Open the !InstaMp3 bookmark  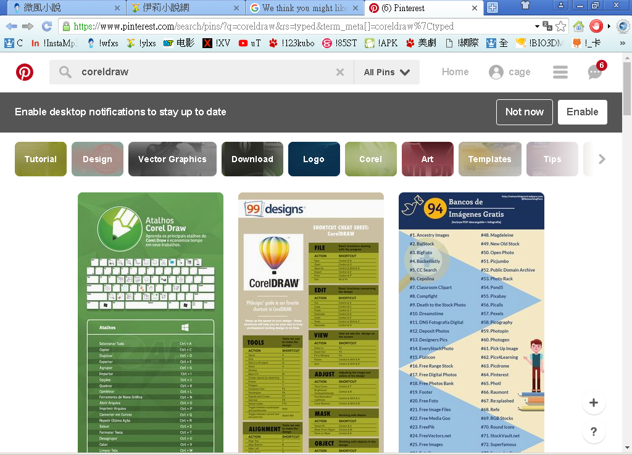point(54,43)
